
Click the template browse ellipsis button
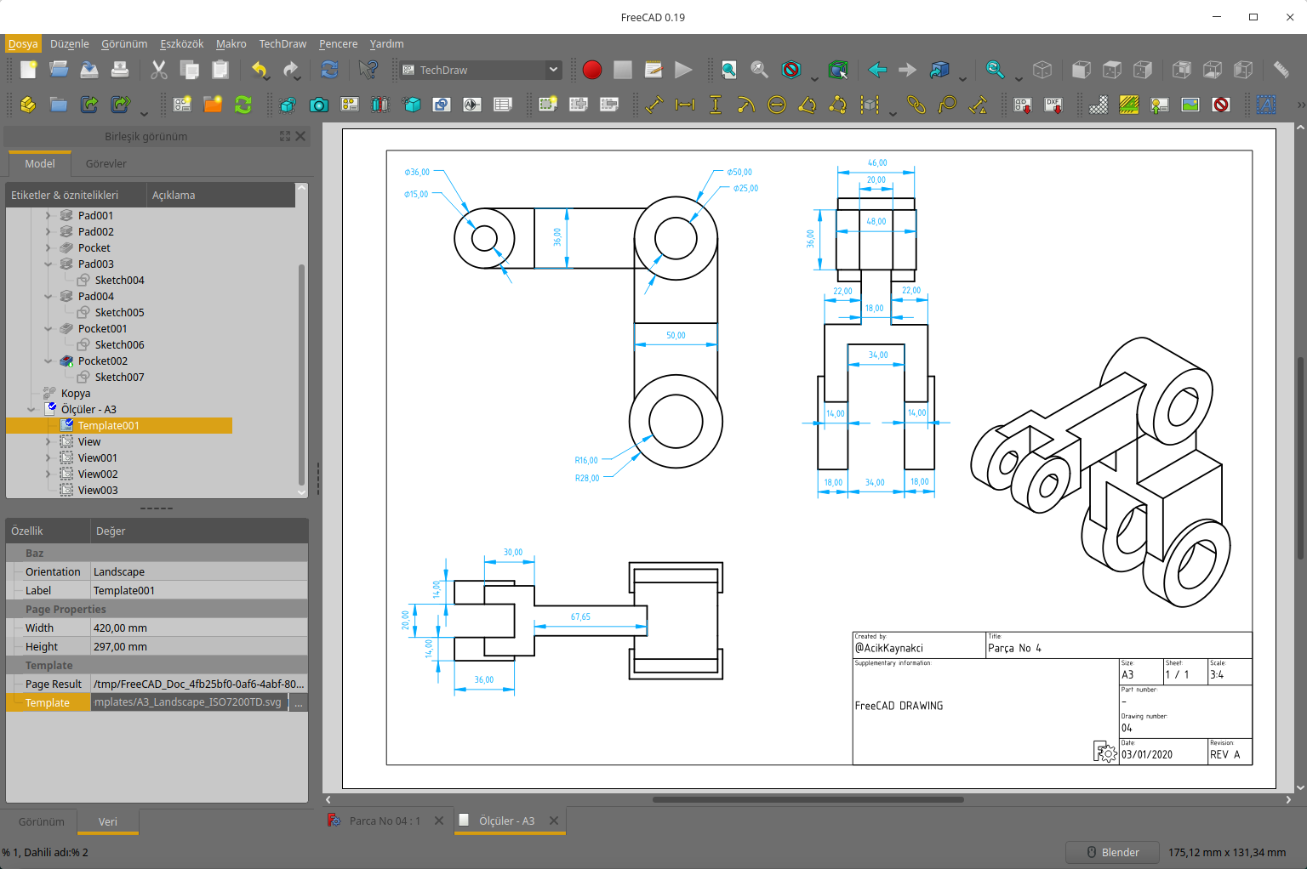click(299, 703)
